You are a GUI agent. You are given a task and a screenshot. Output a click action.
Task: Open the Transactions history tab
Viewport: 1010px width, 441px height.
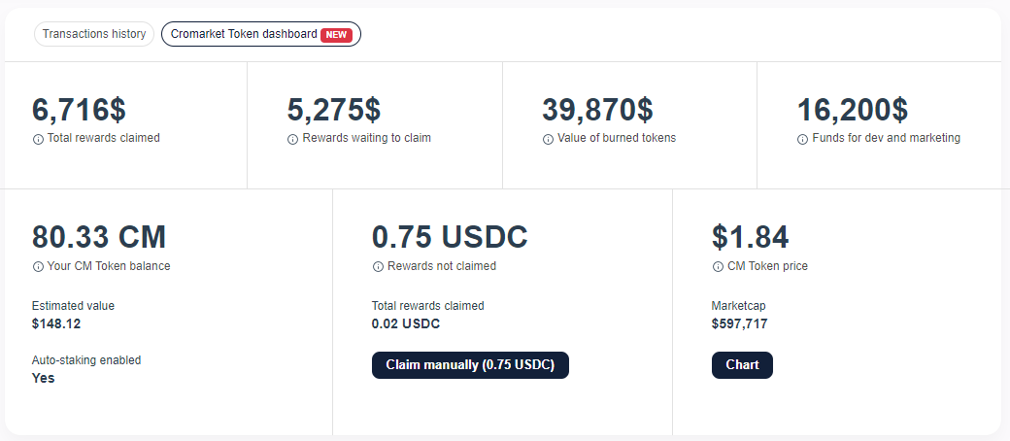tap(94, 34)
